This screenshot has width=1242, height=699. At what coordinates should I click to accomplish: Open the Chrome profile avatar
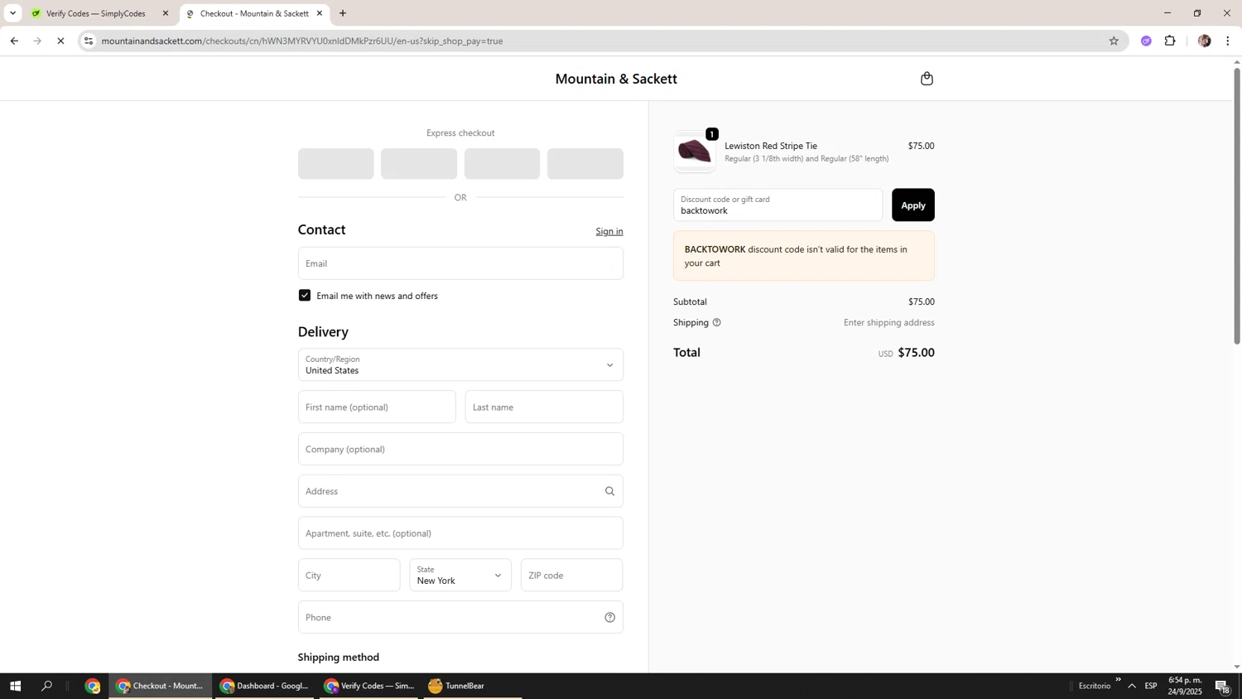click(x=1204, y=41)
